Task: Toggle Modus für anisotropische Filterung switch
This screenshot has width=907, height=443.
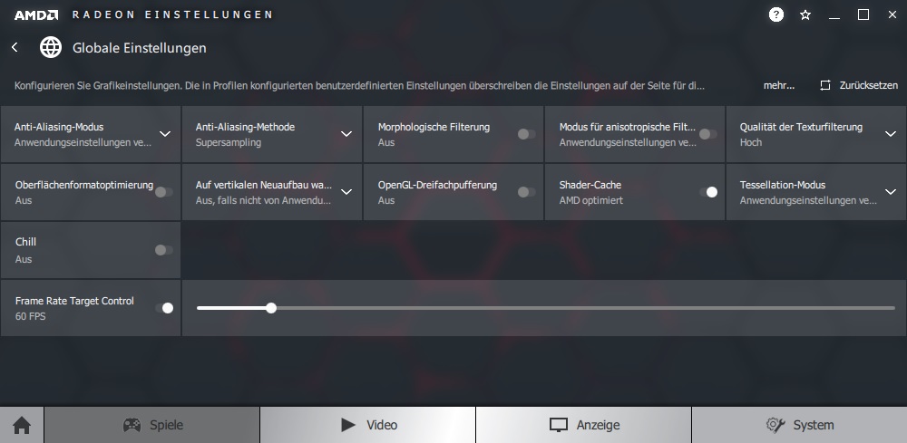Action: point(707,134)
